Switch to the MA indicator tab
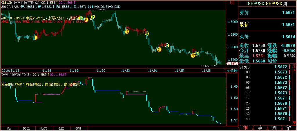This screenshot has width=297, height=131. click(9, 129)
